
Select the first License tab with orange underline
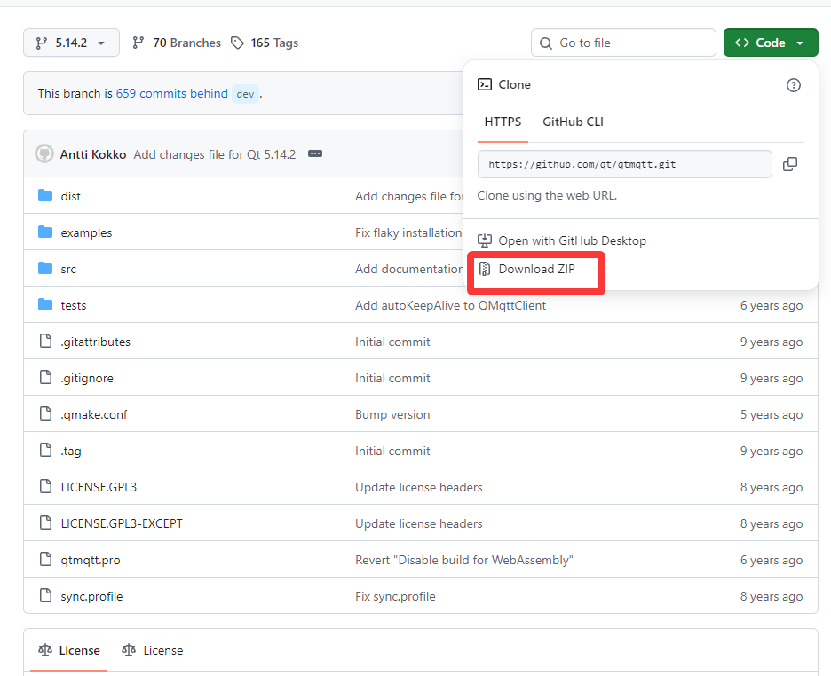coord(69,650)
